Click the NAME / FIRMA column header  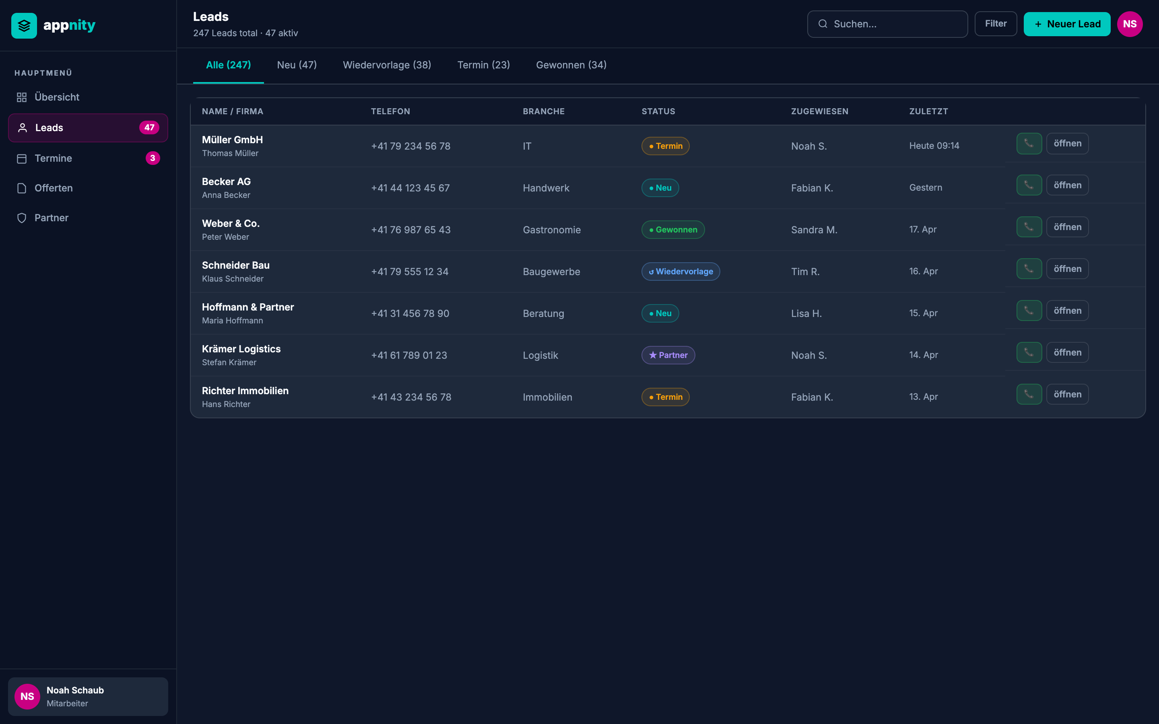232,111
